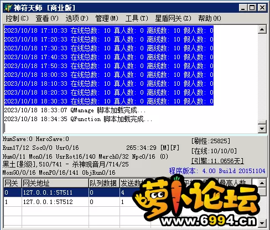Click the 17:20:33 log line
Viewport: 270px width, 230px height.
point(109,39)
